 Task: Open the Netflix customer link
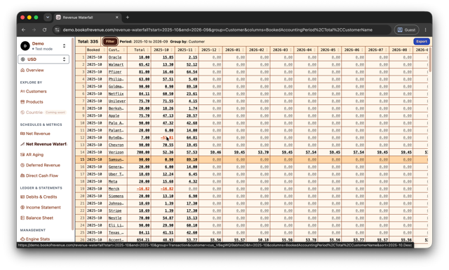coord(116,94)
